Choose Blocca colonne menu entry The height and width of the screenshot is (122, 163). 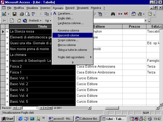(73, 45)
